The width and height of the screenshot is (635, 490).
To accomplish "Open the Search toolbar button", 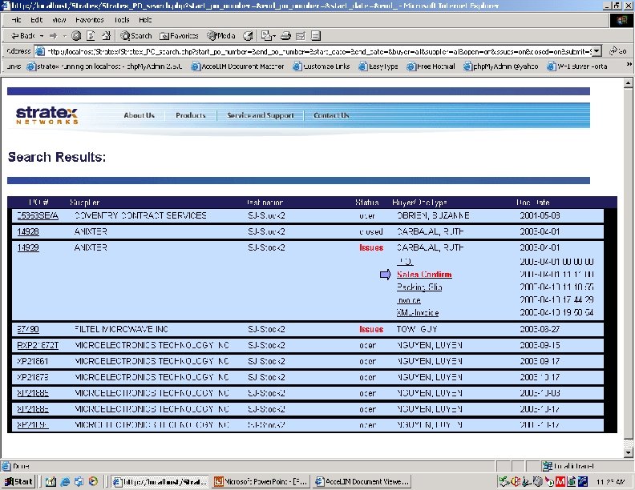I will [136, 36].
